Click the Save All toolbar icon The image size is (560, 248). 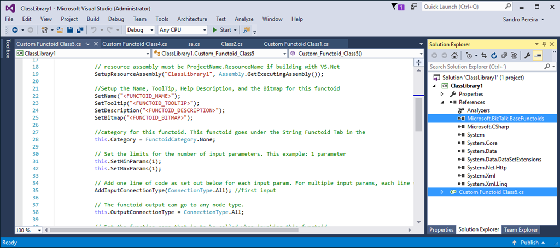80,30
